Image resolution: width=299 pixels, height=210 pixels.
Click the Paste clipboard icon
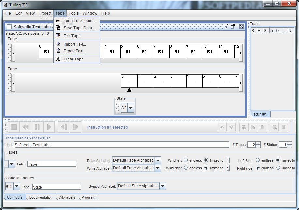[262, 127]
